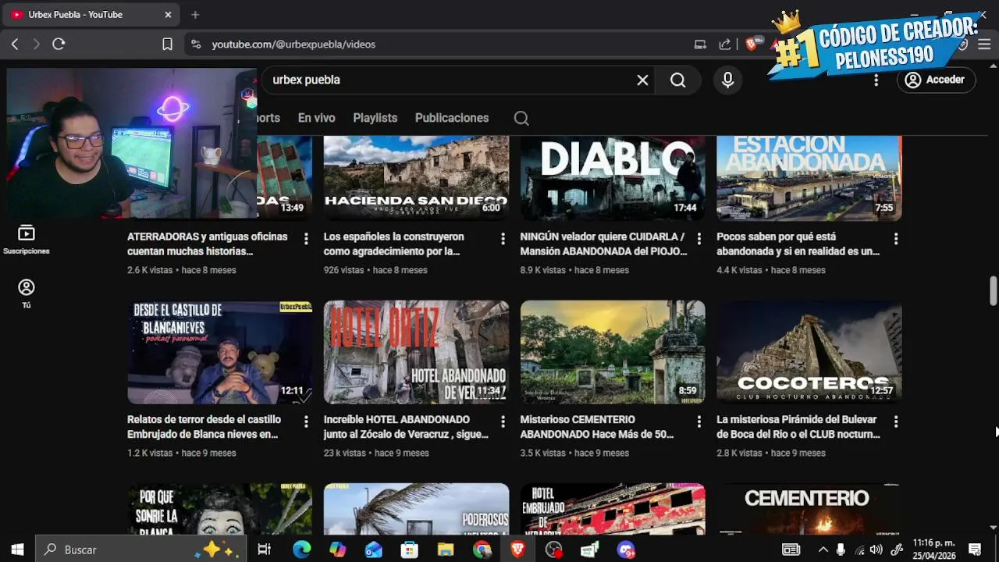The height and width of the screenshot is (562, 999).
Task: Open the Tú sidebar item
Action: pyautogui.click(x=27, y=293)
